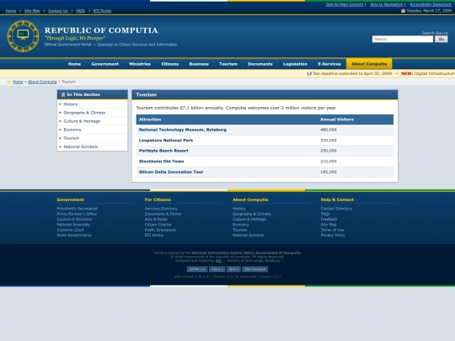
Task: Select Silicon Delta Innovation Tour in the table
Action: coord(171,172)
